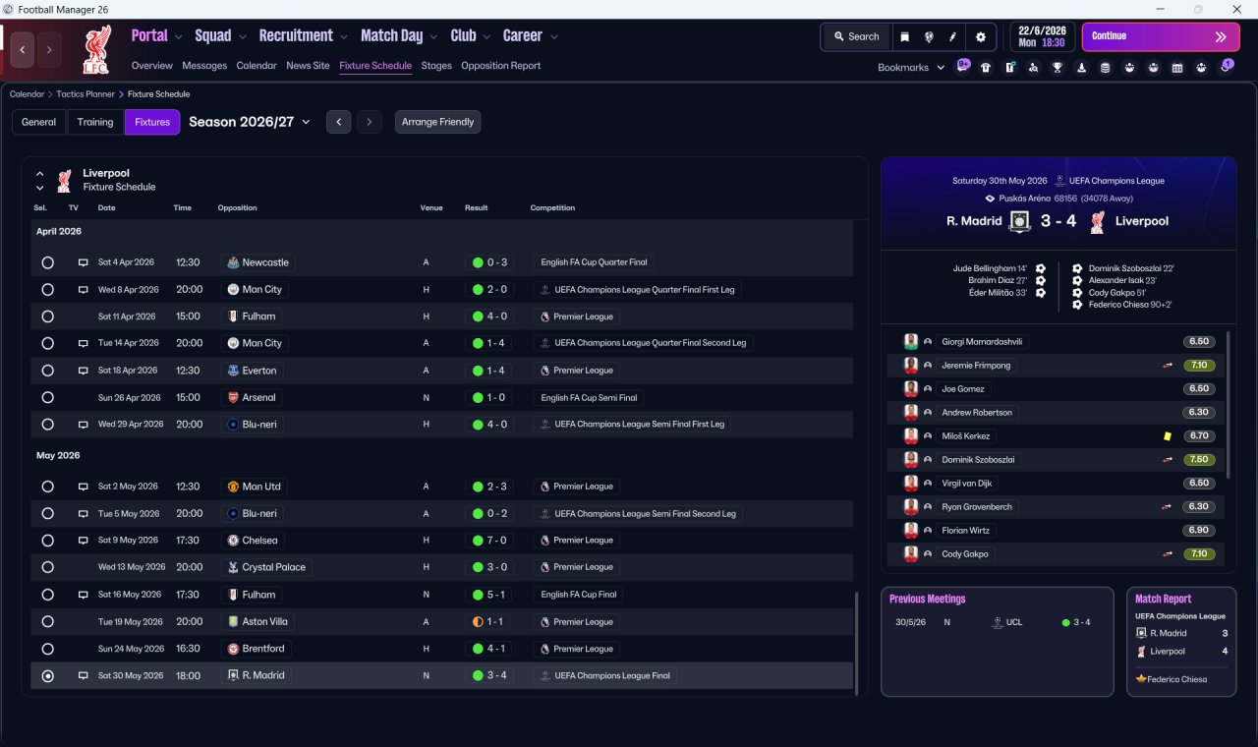Screen dimensions: 1258x747
Task: Select the Newcastle fixture radio button
Action: [x=47, y=262]
